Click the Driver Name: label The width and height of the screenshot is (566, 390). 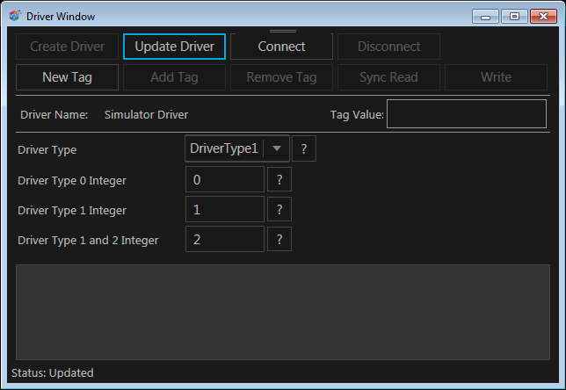tap(54, 115)
